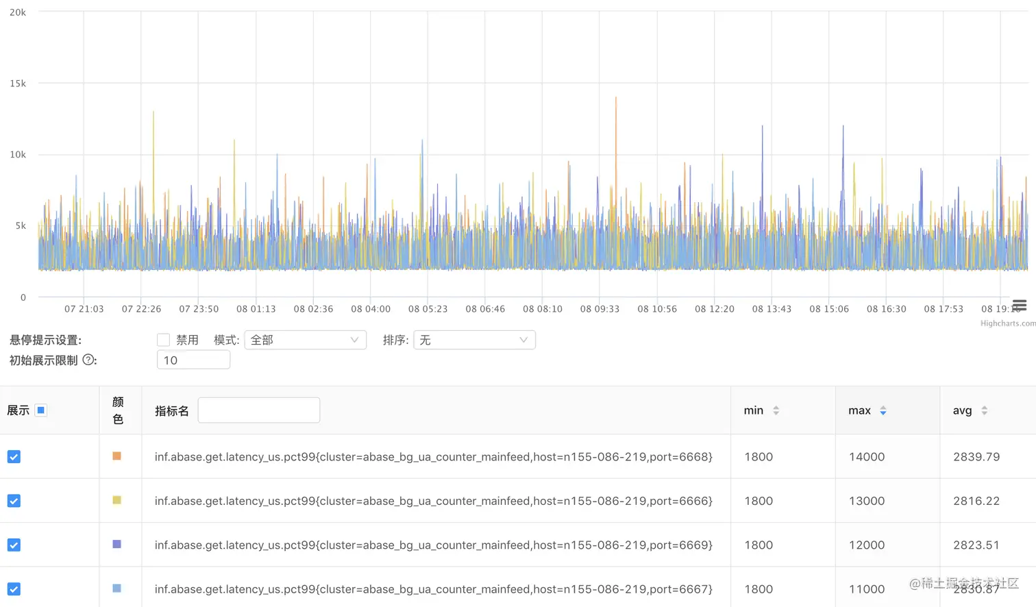Open the Highcharts.com credit link
Viewport: 1036px width, 607px height.
tap(1008, 323)
